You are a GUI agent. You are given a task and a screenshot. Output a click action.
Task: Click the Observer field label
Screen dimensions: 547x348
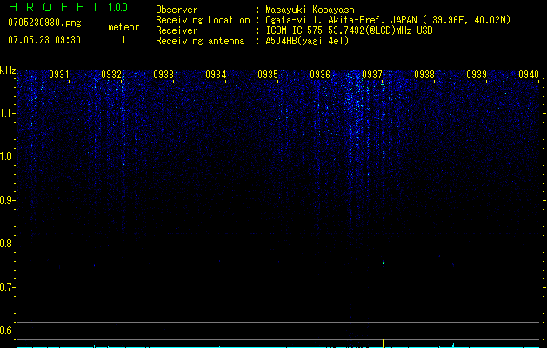pos(177,10)
